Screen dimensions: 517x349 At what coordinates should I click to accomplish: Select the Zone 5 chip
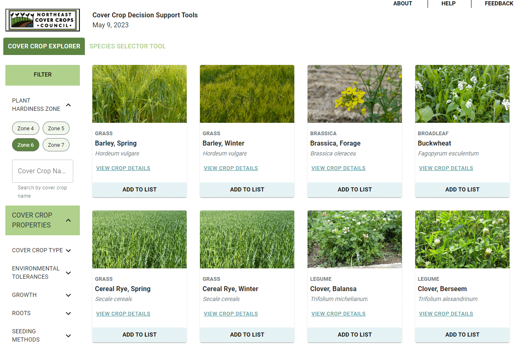coord(56,129)
